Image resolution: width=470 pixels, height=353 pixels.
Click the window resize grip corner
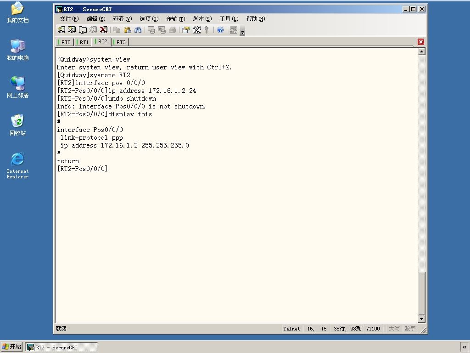(x=423, y=330)
